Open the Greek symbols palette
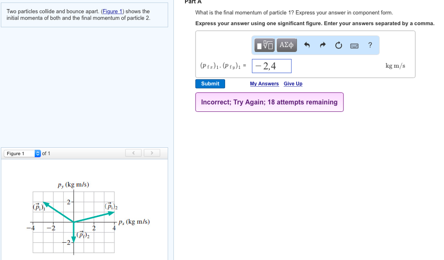 (286, 45)
